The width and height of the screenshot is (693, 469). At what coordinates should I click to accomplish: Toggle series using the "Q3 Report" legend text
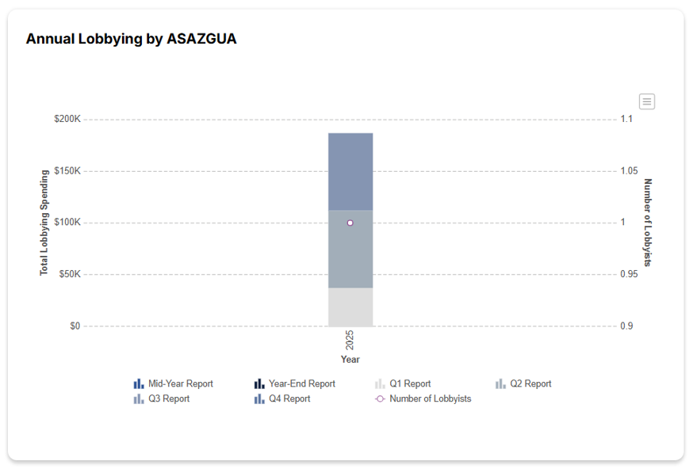click(169, 398)
